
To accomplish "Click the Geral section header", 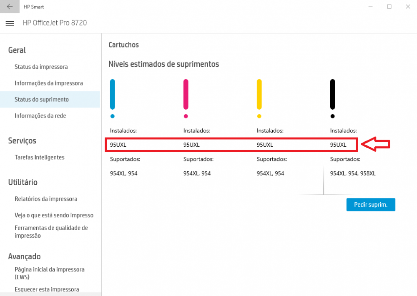I will point(17,50).
